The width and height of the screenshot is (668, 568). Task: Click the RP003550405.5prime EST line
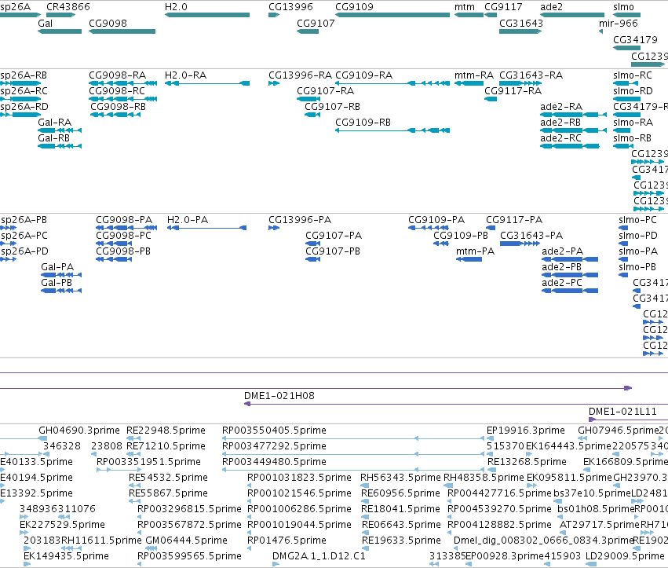point(353,438)
